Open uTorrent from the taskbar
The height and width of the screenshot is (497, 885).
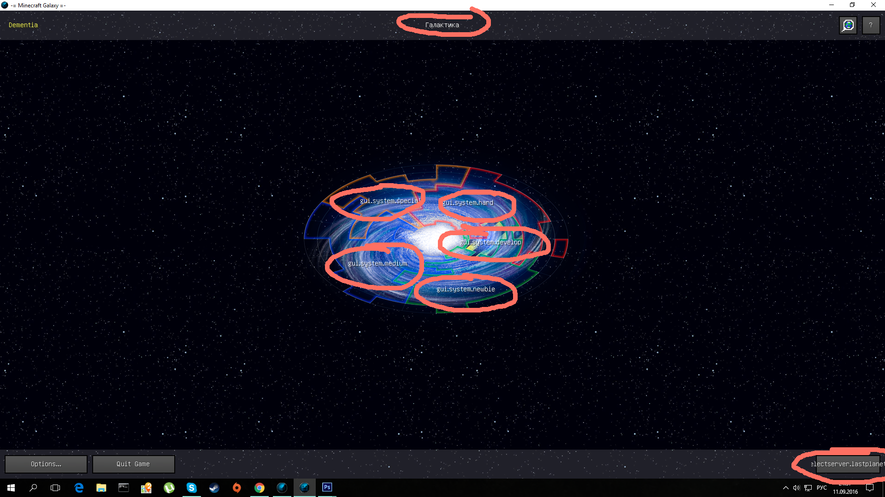(x=169, y=488)
